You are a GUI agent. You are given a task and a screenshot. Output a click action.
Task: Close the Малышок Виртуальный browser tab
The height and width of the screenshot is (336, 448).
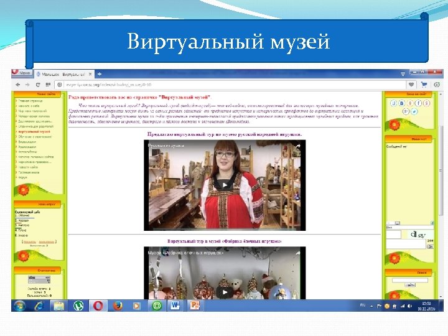(x=90, y=74)
